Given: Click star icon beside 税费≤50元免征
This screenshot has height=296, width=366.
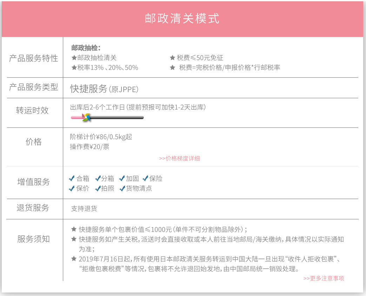Looking at the screenshot, I should 172,58.
